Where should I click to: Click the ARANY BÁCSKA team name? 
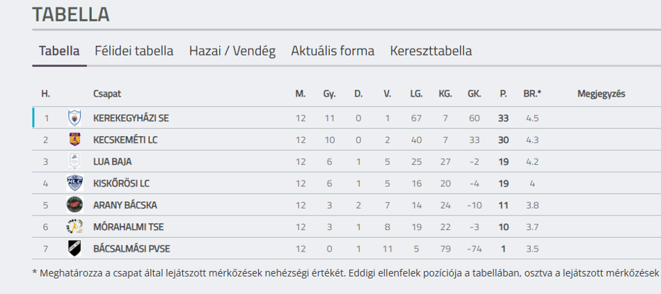(125, 206)
